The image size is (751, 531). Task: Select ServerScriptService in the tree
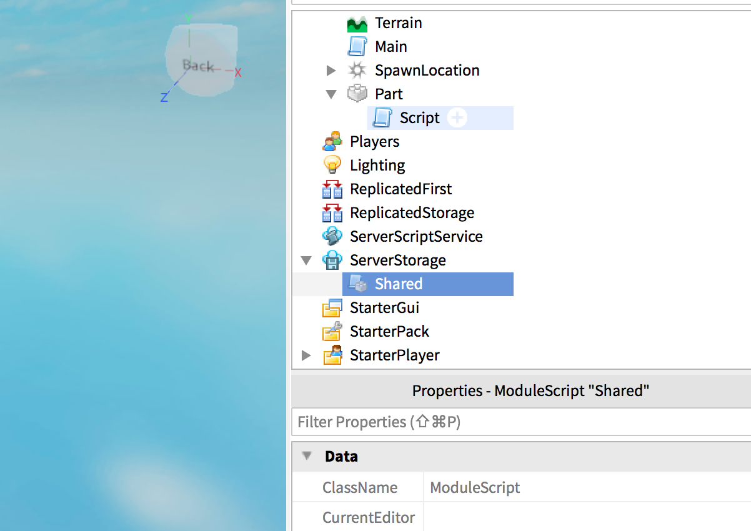tap(416, 237)
